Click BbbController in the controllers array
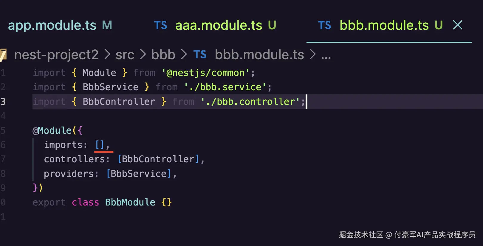Screen dimensions: 483x246 158,159
